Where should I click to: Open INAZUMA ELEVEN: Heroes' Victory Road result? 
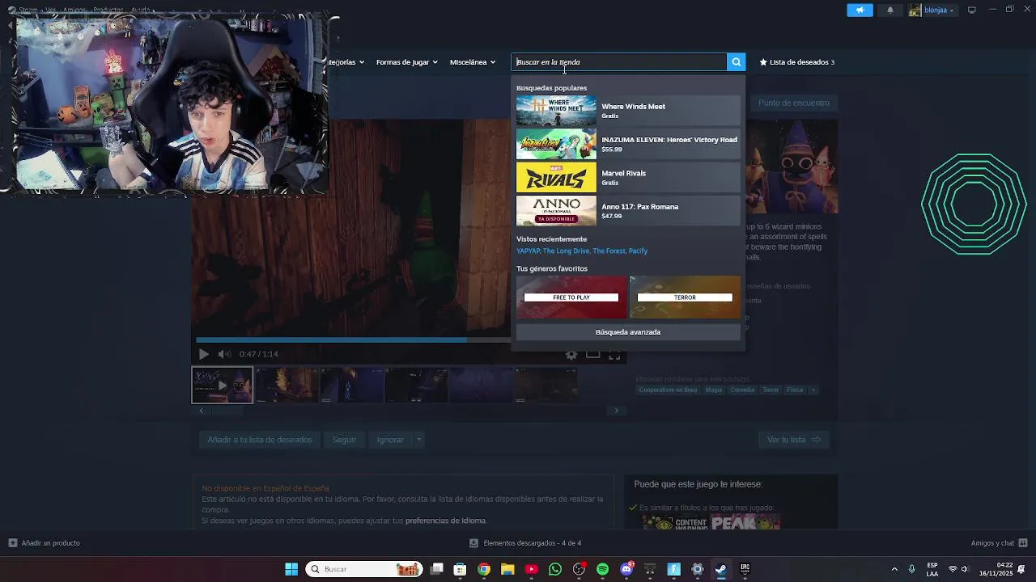pyautogui.click(x=628, y=144)
